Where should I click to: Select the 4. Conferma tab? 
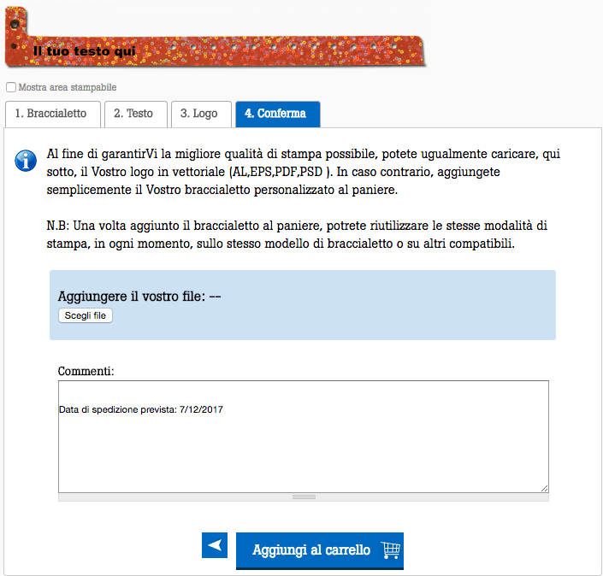pos(278,114)
